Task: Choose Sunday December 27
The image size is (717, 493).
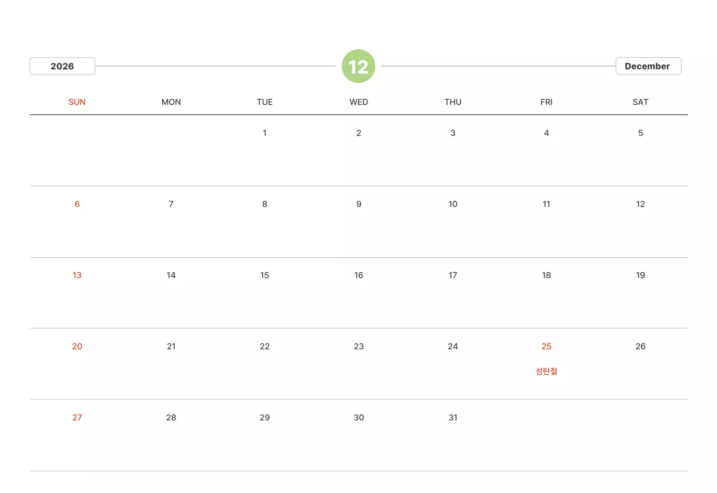Action: 77,417
